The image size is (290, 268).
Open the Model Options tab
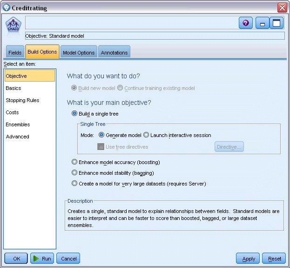coord(79,52)
